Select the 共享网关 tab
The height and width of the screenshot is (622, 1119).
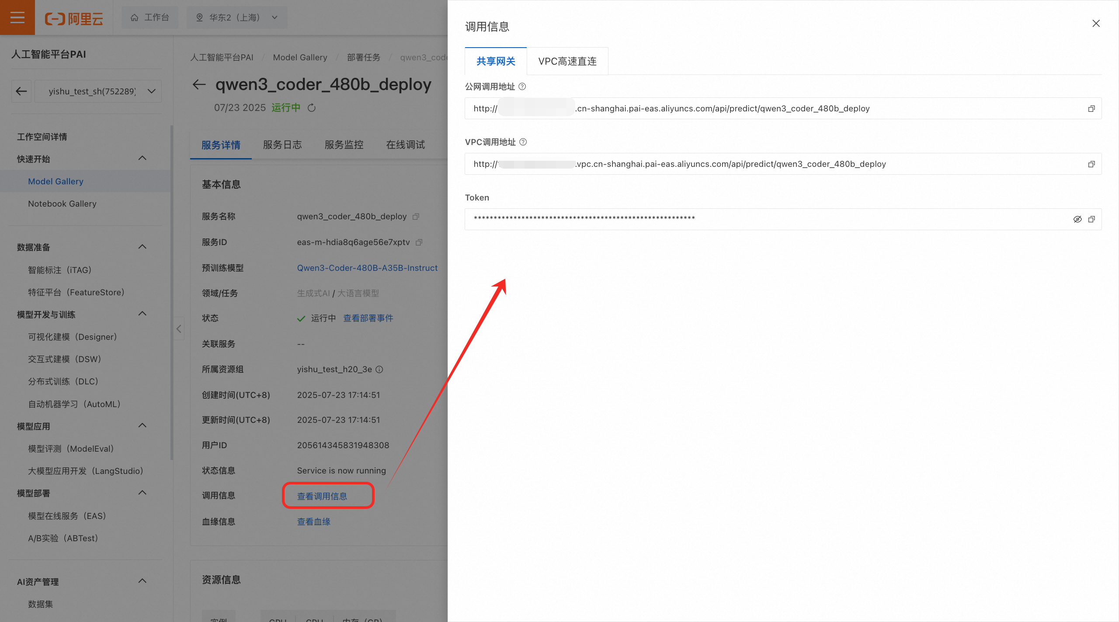pyautogui.click(x=496, y=62)
